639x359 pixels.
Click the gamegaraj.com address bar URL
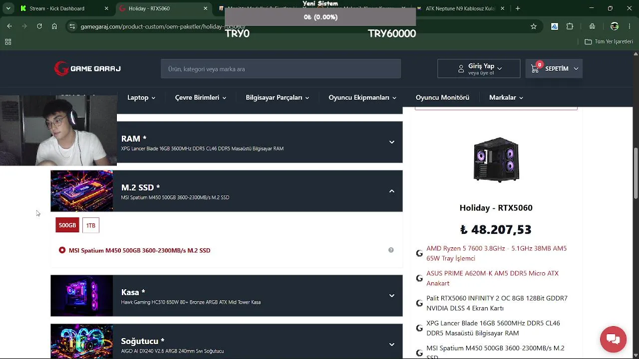pyautogui.click(x=163, y=26)
